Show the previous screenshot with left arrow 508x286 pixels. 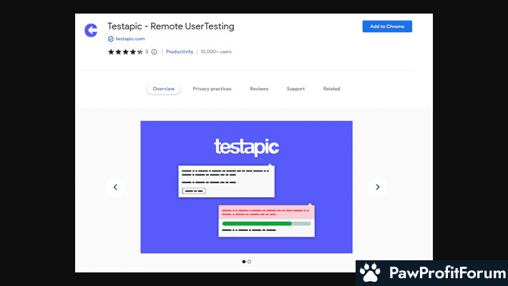[114, 187]
